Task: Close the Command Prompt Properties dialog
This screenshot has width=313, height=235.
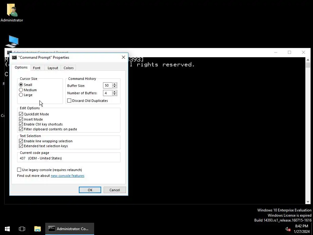Action: point(123,57)
